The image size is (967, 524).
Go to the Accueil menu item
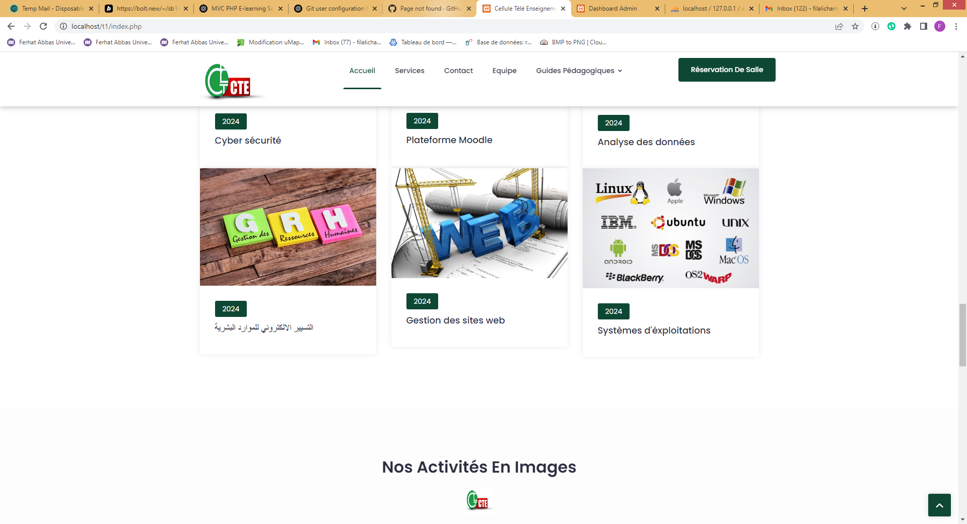[x=362, y=71]
